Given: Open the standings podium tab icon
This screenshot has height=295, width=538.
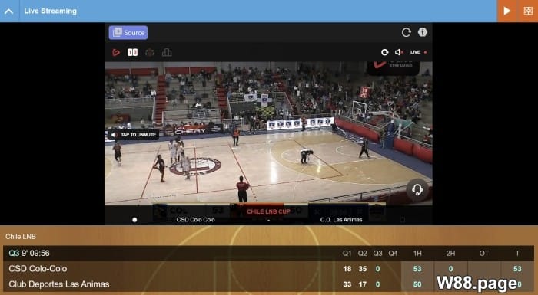Looking at the screenshot, I should 167,52.
